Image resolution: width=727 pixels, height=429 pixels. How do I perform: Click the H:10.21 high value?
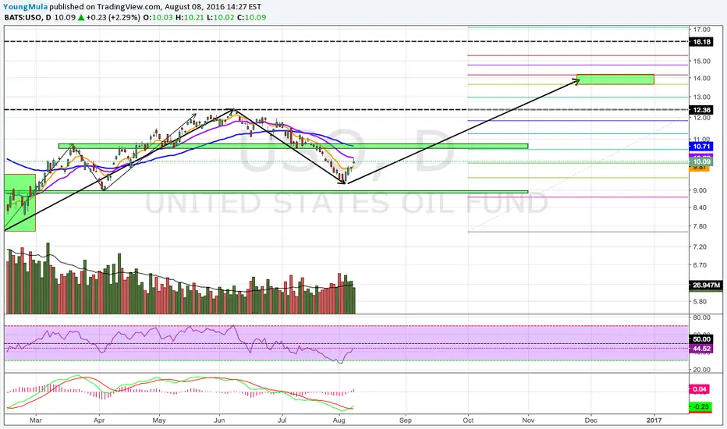click(190, 18)
